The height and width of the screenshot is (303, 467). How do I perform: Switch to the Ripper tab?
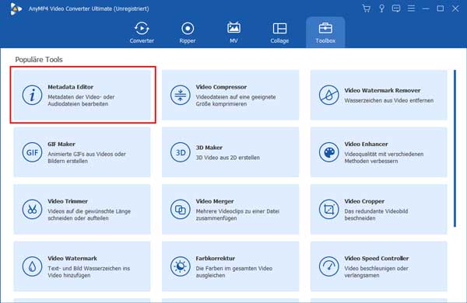pyautogui.click(x=188, y=33)
